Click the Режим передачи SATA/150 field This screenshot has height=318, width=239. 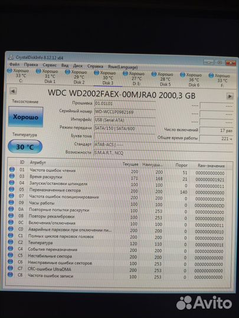tap(125, 128)
